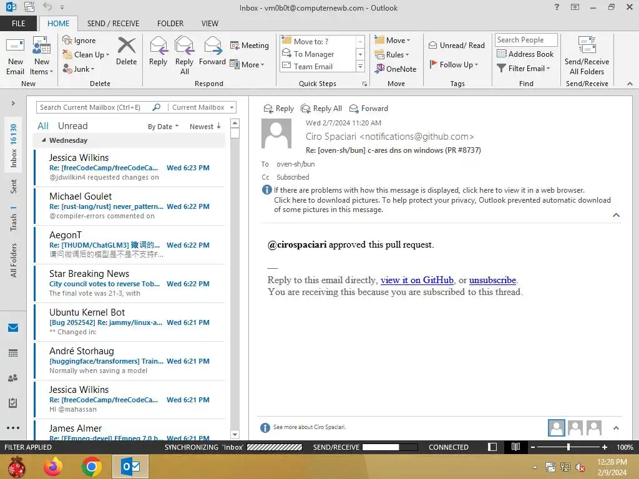
Task: Open the FILE tab
Action: click(x=18, y=23)
